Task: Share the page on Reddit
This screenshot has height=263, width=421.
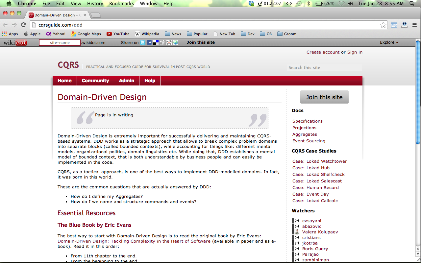Action: coord(169,42)
